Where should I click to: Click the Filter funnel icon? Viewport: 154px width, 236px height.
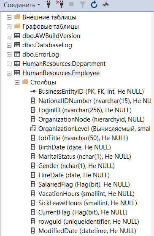click(x=83, y=5)
